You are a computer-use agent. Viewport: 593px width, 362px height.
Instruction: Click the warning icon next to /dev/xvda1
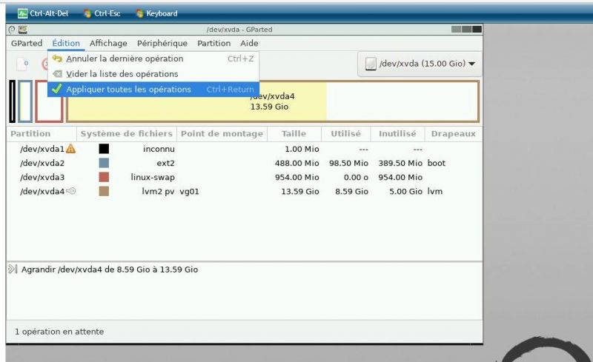pos(70,149)
